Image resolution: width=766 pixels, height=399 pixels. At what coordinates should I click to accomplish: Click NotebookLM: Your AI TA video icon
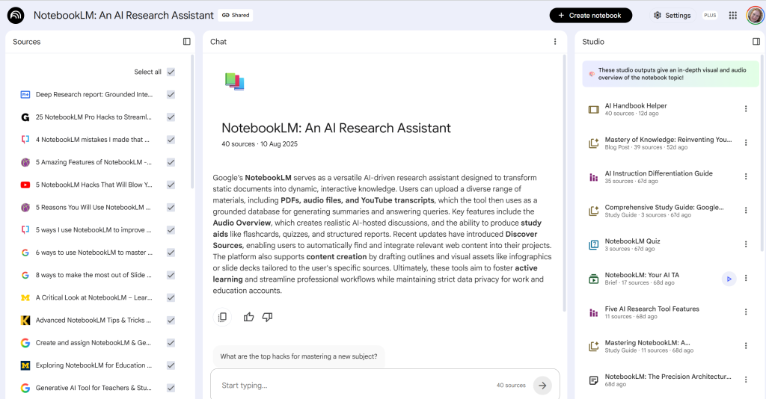[x=593, y=279]
